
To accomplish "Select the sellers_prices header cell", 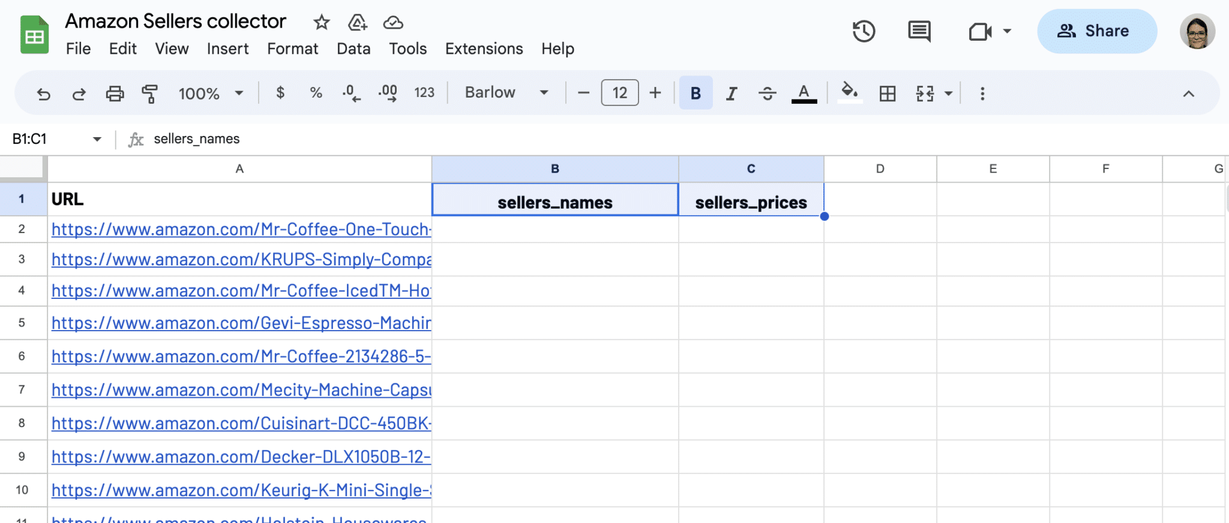I will [x=751, y=199].
